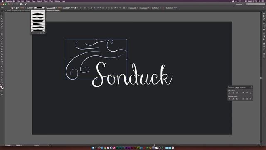Click Horizontal Distribute Center in Distribute Objects
Screen dimensions: 266x150
[247, 99]
